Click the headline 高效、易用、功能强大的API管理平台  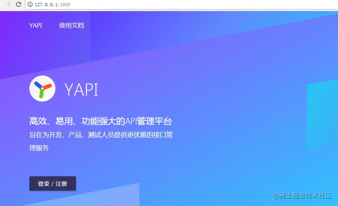[101, 121]
